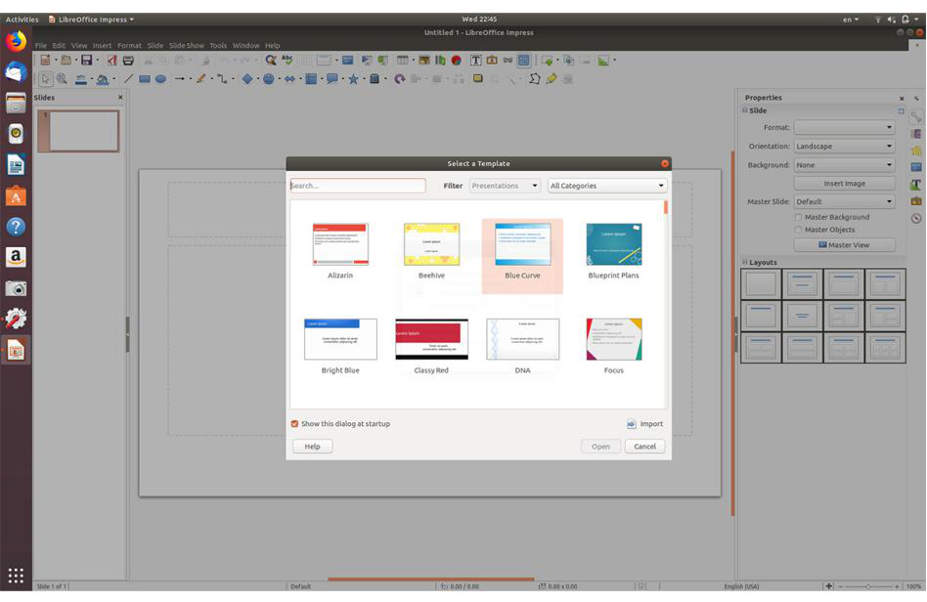Click Cancel in template dialog
Image resolution: width=927 pixels, height=602 pixels.
pyautogui.click(x=645, y=447)
